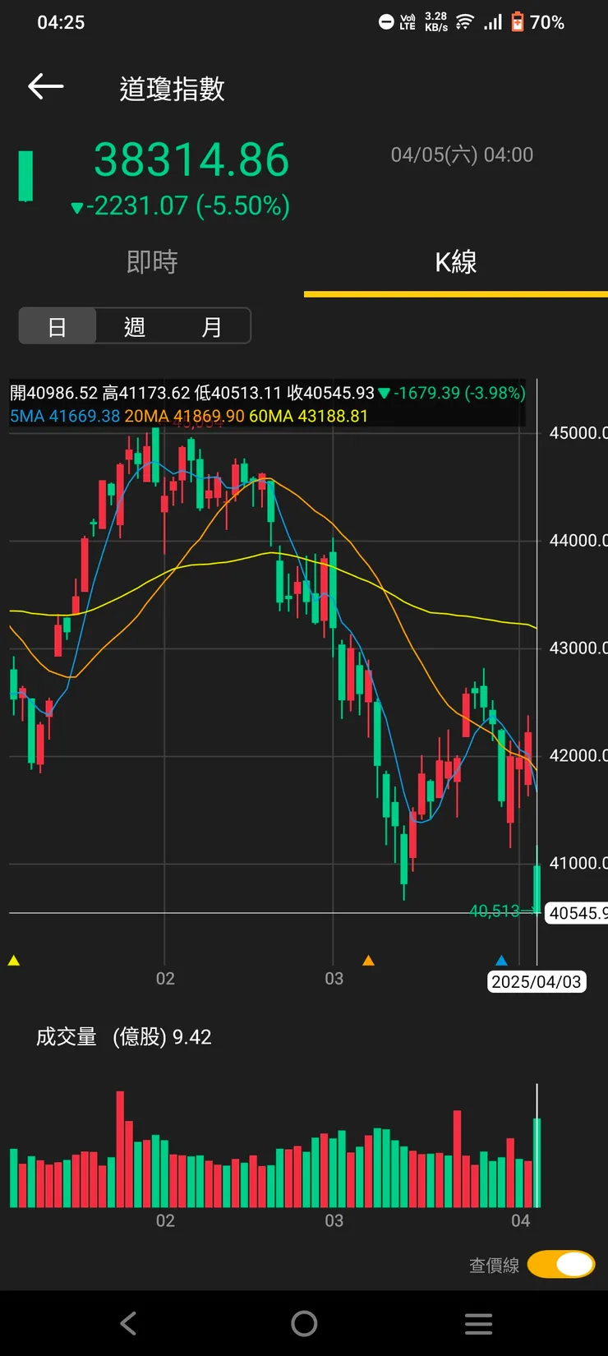Tap the battery icon in status bar
Image resolution: width=608 pixels, height=1356 pixels.
tap(518, 21)
